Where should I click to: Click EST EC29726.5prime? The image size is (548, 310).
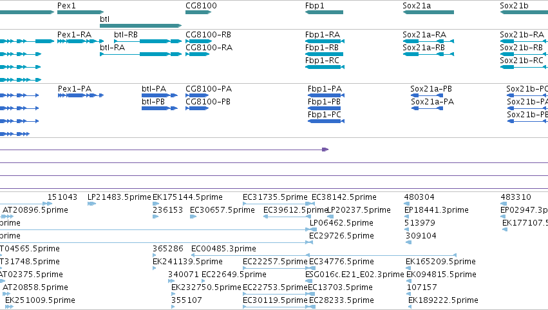point(341,236)
